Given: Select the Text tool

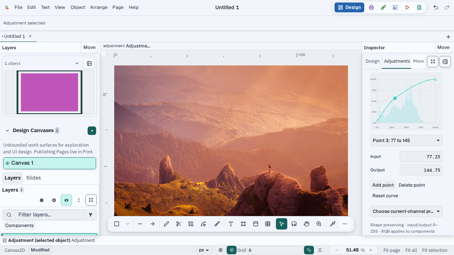Looking at the screenshot, I should pyautogui.click(x=231, y=224).
